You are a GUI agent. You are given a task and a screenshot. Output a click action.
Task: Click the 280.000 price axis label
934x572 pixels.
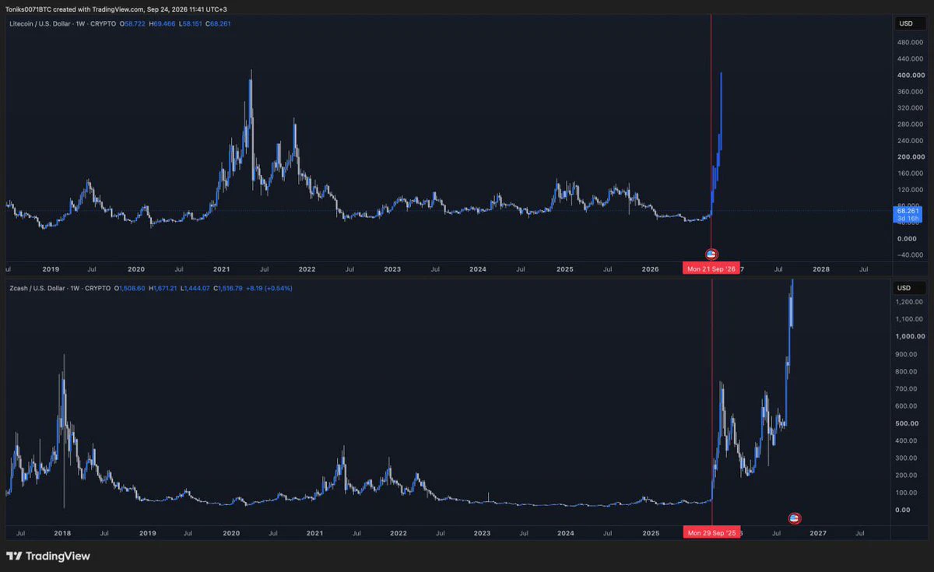pyautogui.click(x=909, y=125)
